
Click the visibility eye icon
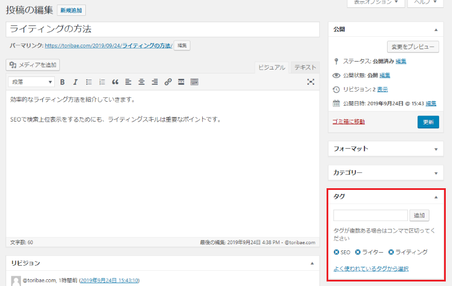click(x=336, y=76)
